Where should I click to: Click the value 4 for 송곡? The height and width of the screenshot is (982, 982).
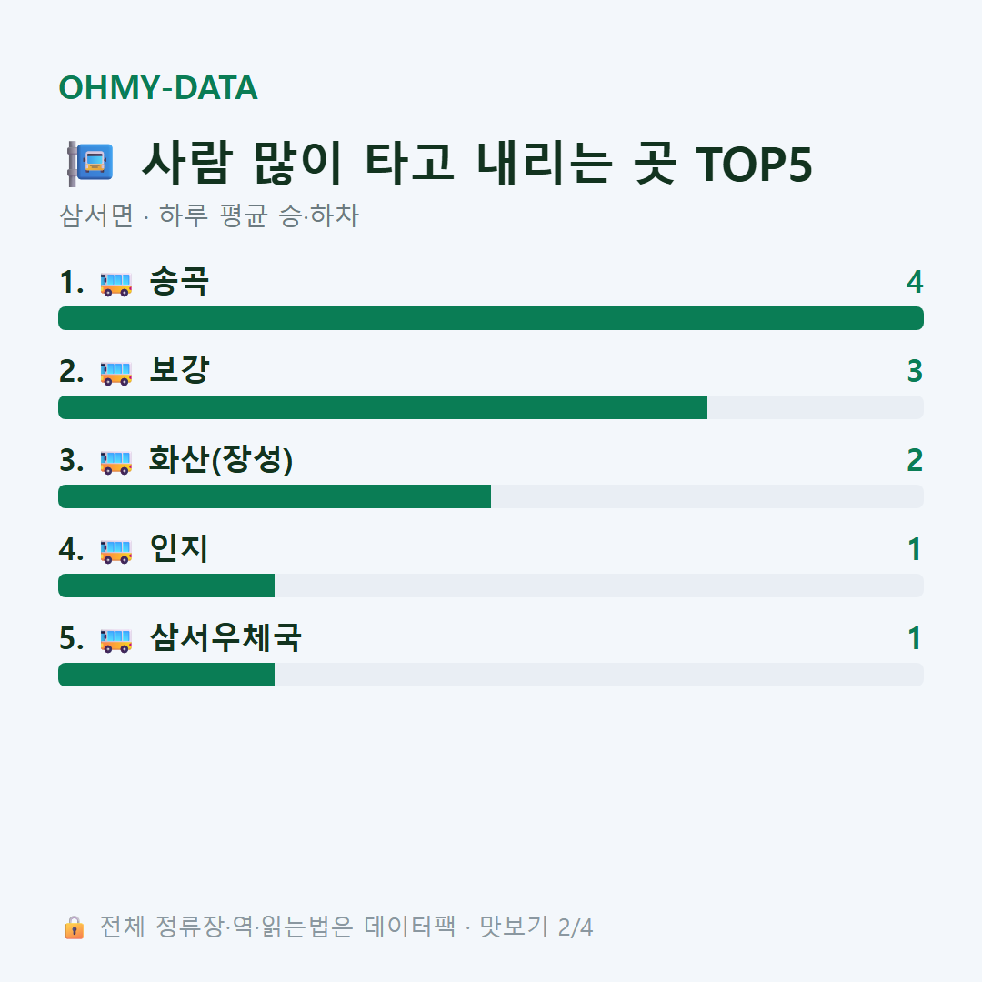[915, 283]
